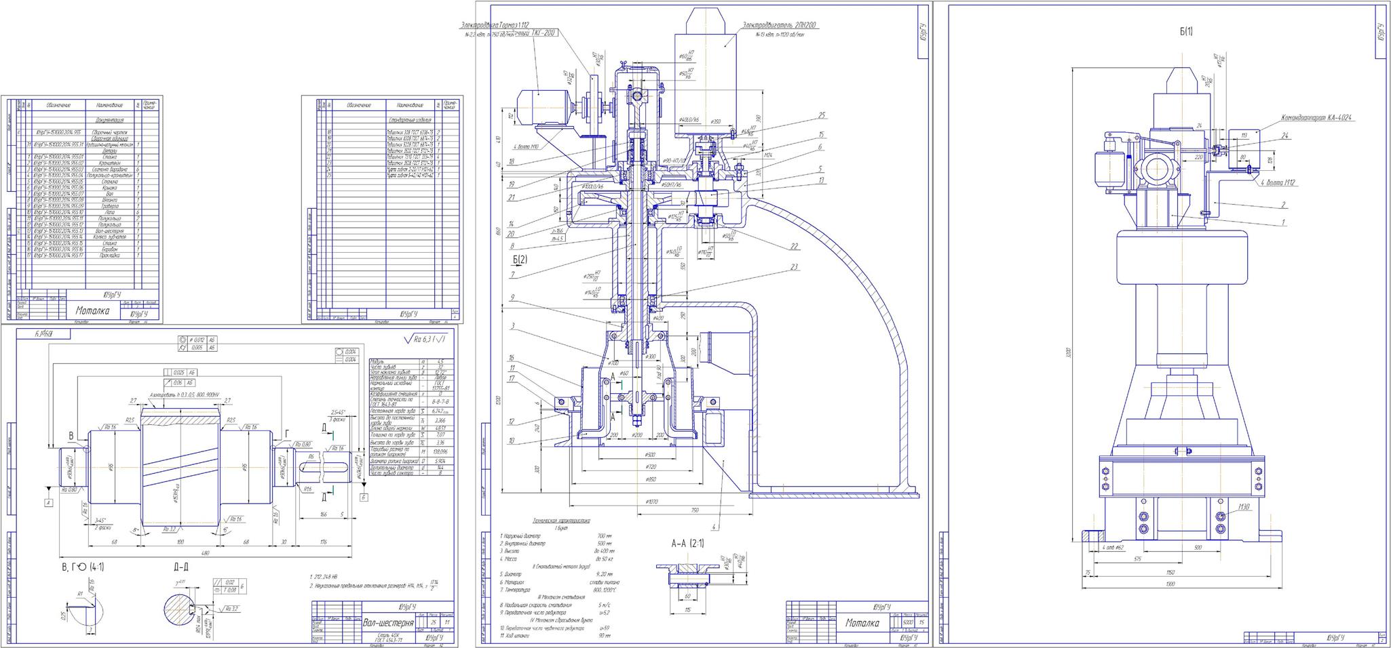Click 'Число зубьев' in the gear parameter table

pos(383,367)
